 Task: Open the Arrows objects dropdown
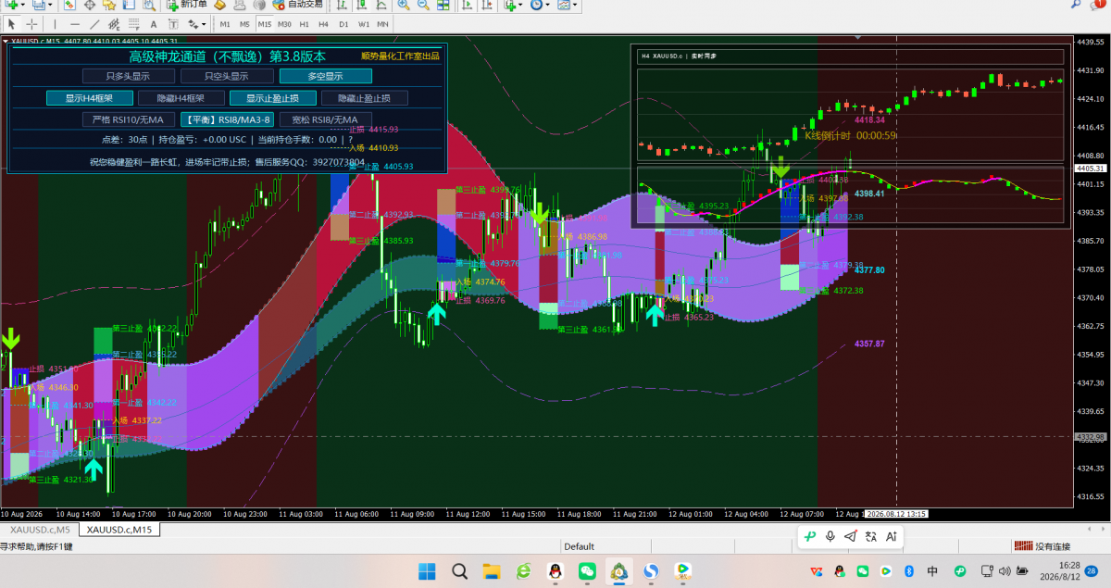196,24
